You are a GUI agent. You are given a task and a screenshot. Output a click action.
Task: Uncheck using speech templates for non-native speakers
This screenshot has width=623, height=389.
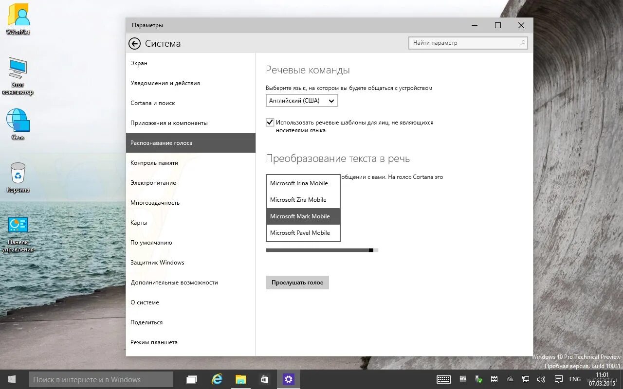click(270, 122)
